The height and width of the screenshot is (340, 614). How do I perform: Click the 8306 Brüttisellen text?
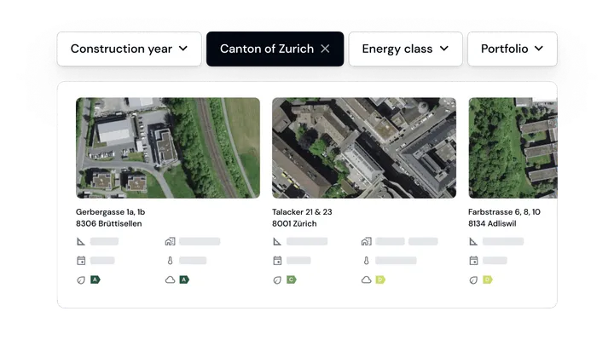click(109, 224)
